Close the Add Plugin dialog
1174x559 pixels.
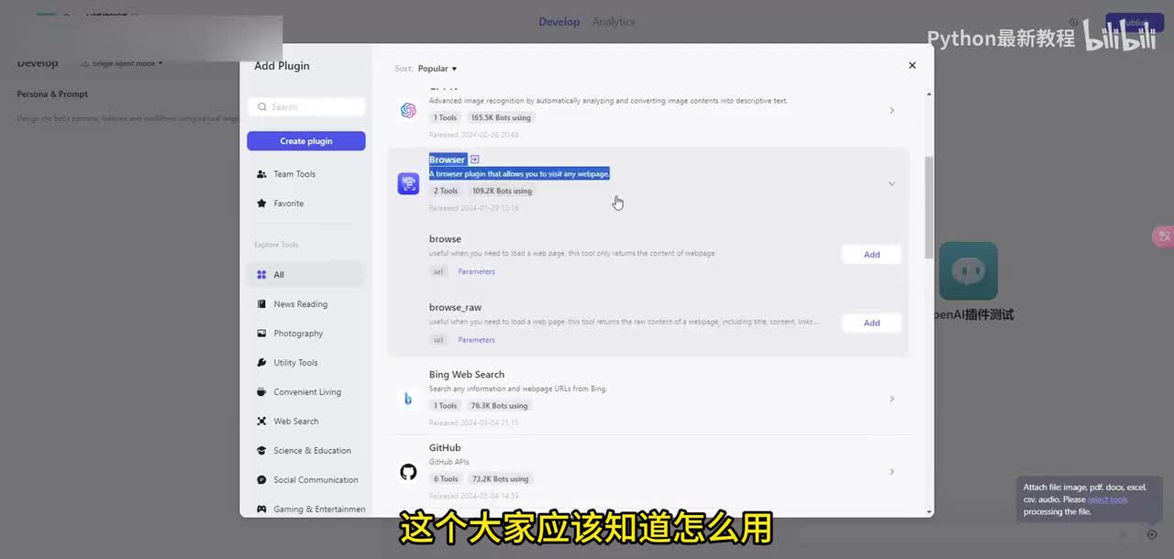(x=912, y=65)
